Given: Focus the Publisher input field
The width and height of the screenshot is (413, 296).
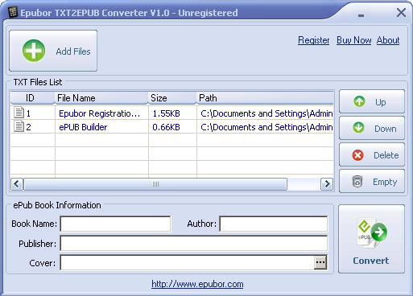Looking at the screenshot, I should (194, 244).
